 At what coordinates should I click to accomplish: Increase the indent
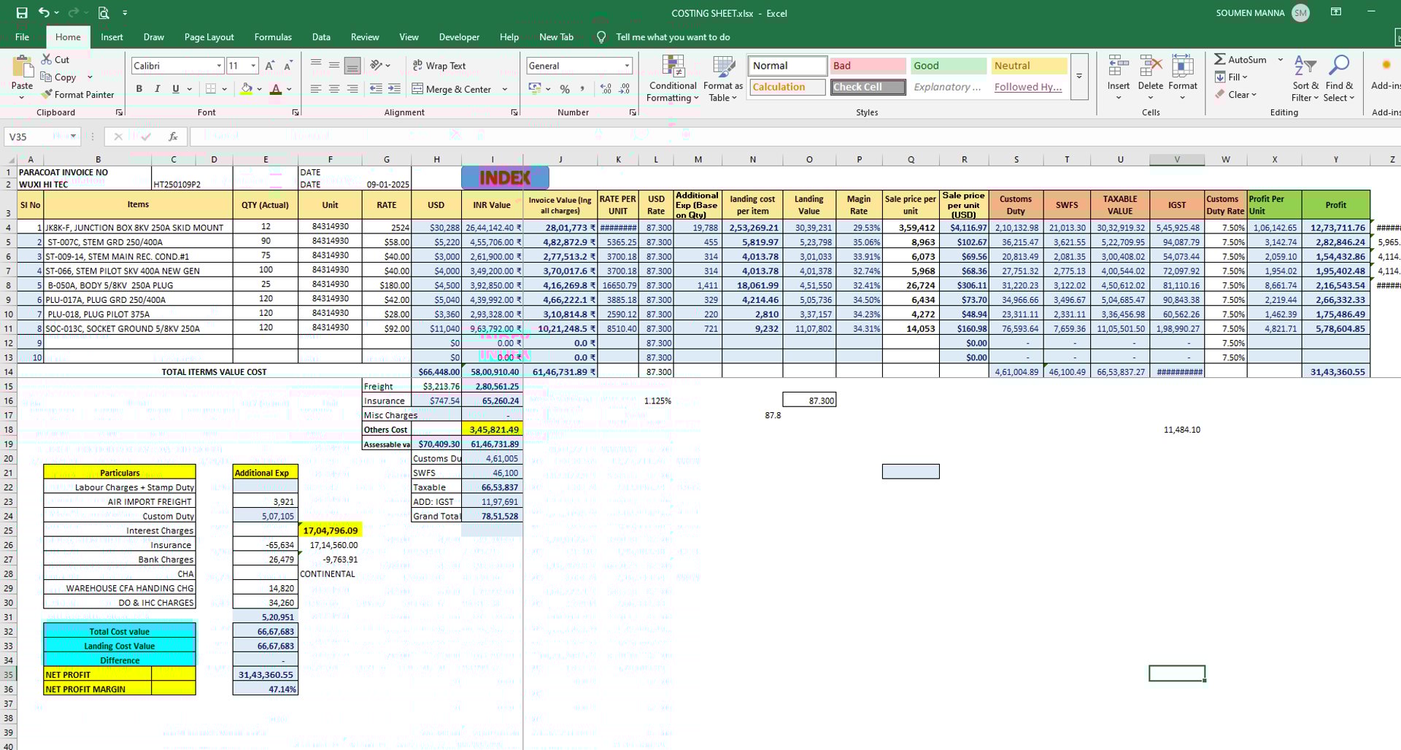394,89
